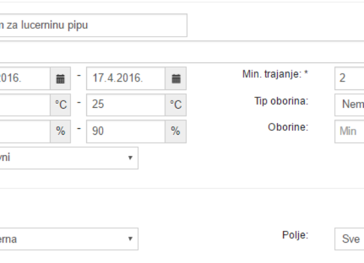364x263 pixels.
Task: Click the °C unit addon of minimum temperature
Action: pyautogui.click(x=61, y=105)
